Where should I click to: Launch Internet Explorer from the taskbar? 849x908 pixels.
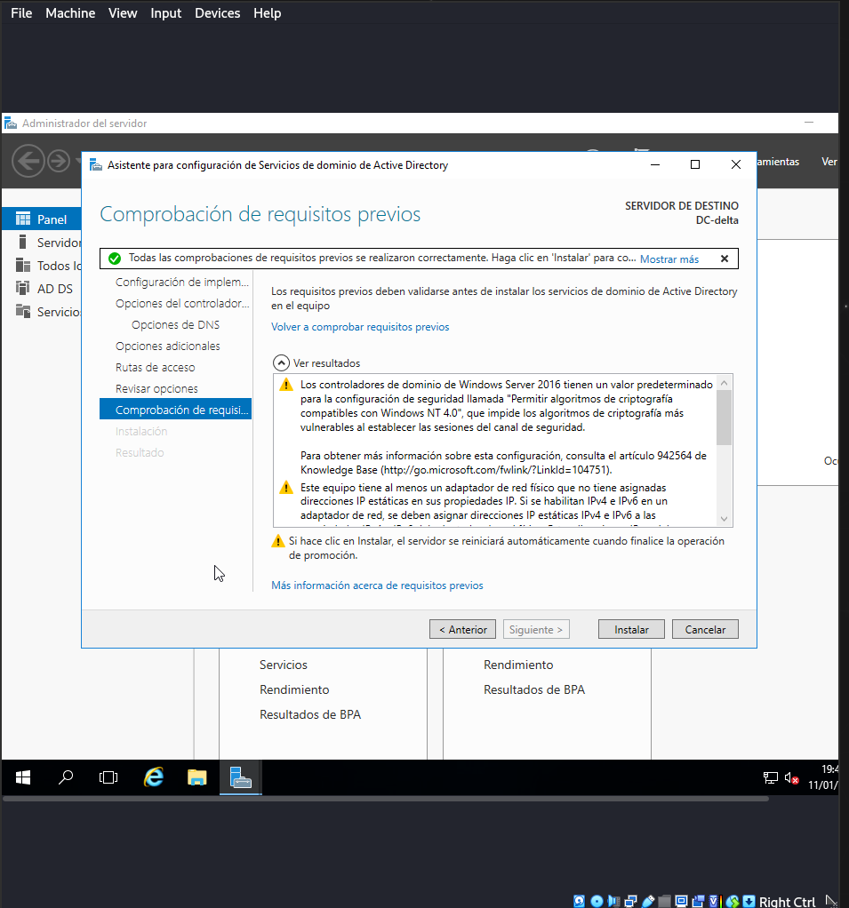[154, 777]
